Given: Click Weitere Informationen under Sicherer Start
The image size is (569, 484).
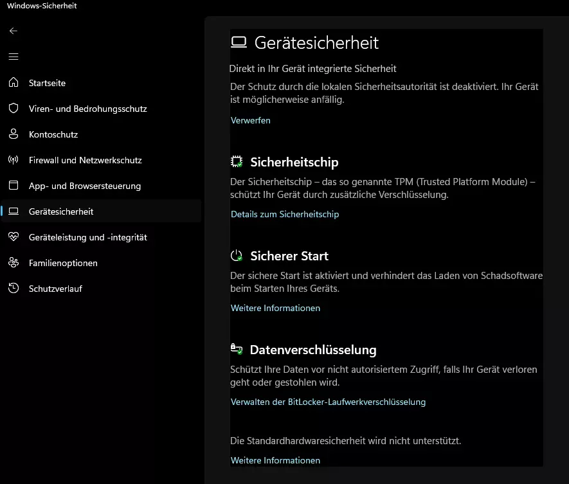Looking at the screenshot, I should click(275, 308).
